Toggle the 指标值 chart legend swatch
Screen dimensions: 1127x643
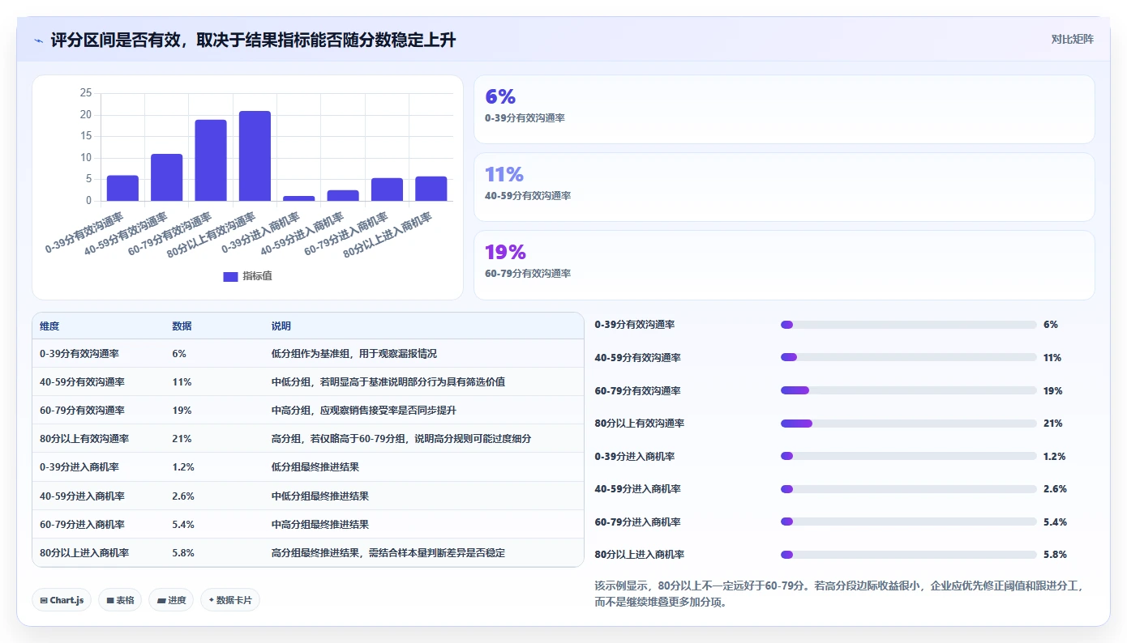click(x=230, y=276)
